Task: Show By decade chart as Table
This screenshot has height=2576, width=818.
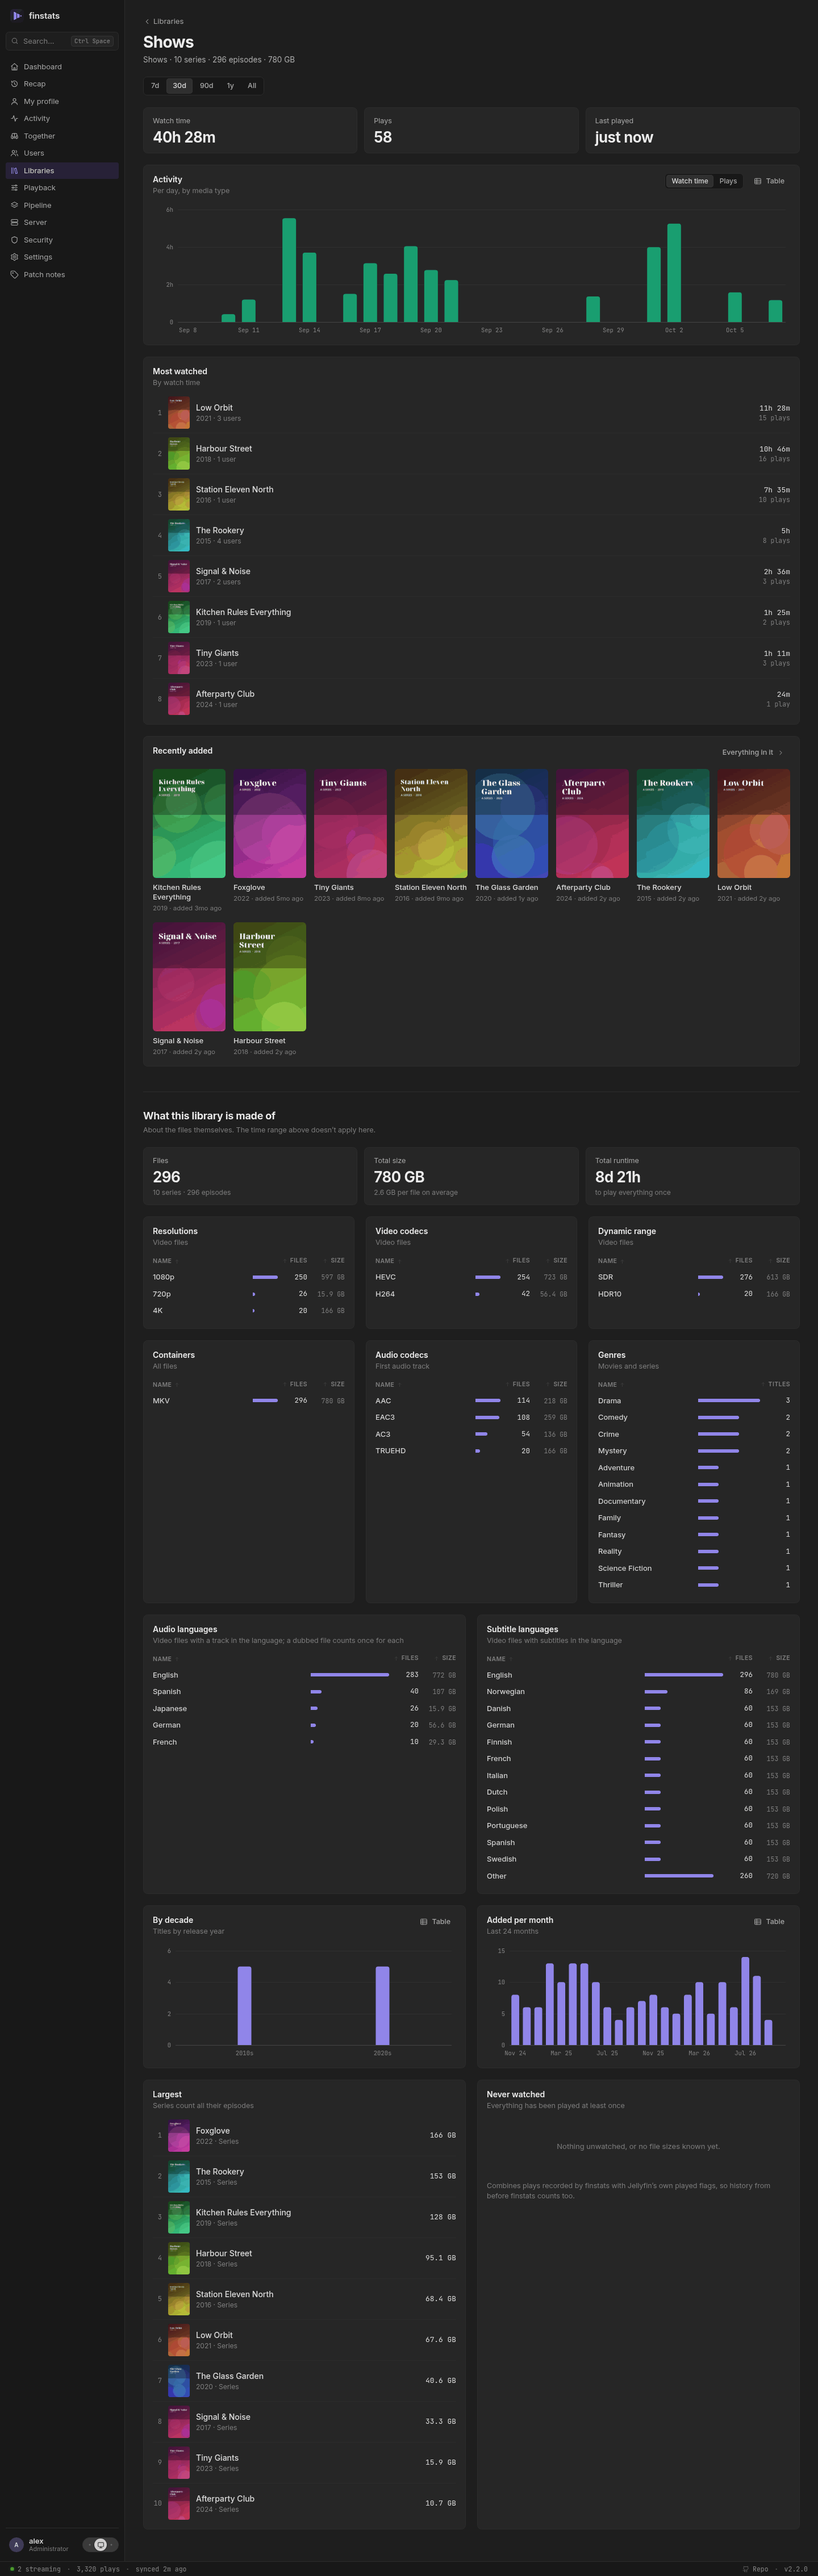Action: 435,1922
